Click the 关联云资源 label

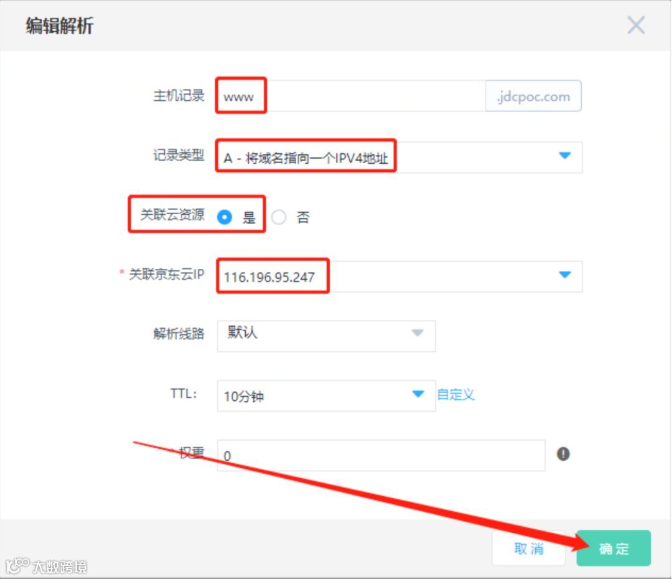[x=172, y=214]
